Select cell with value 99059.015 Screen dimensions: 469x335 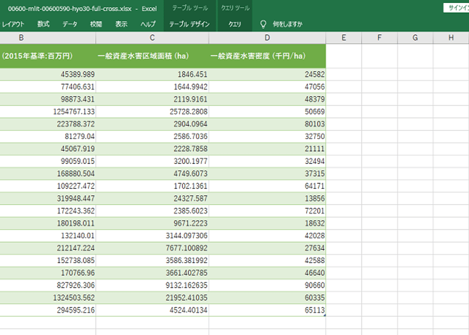click(48, 161)
